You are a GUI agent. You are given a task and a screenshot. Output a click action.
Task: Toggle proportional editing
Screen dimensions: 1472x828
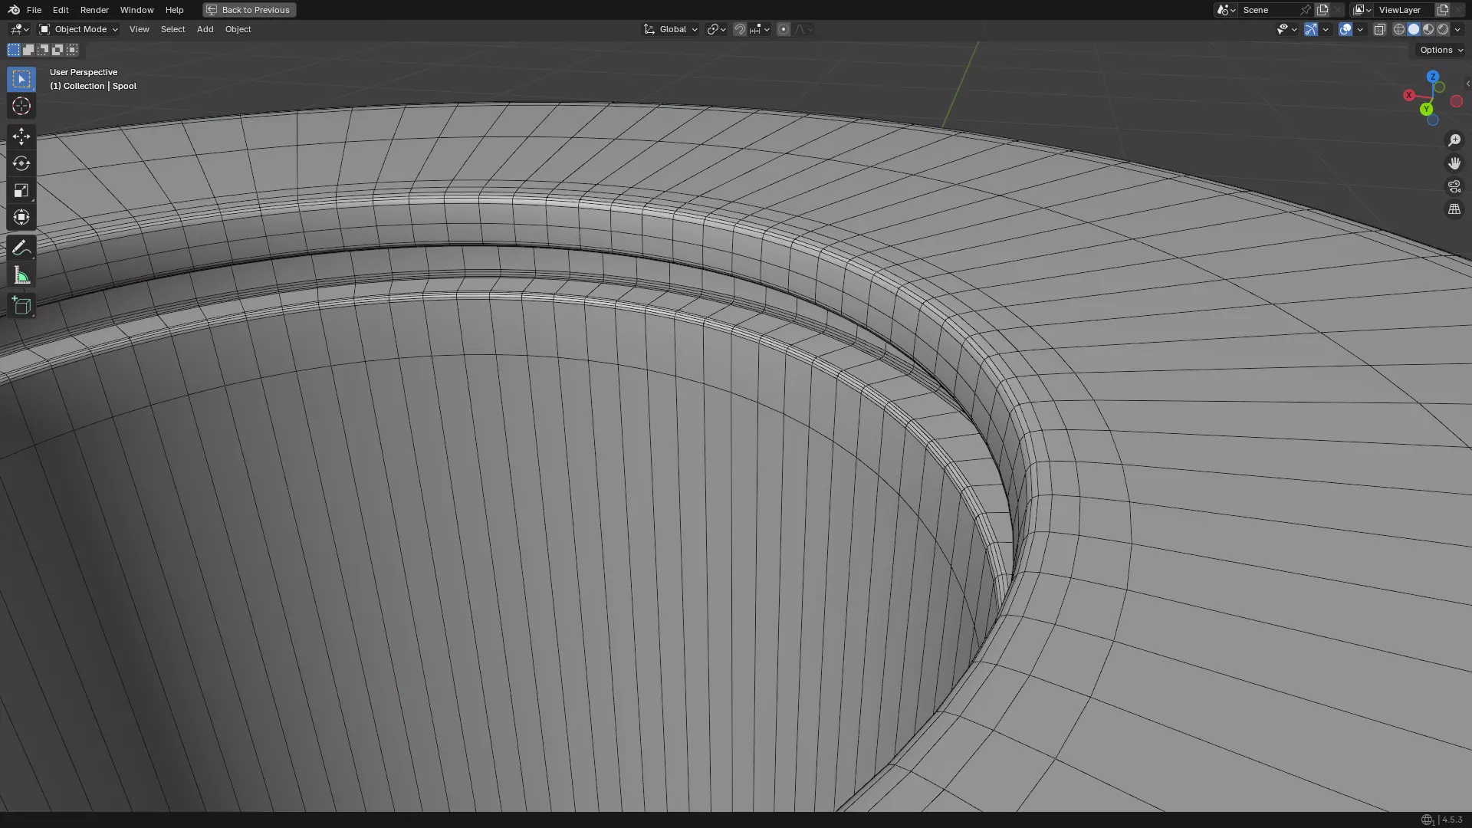(783, 29)
